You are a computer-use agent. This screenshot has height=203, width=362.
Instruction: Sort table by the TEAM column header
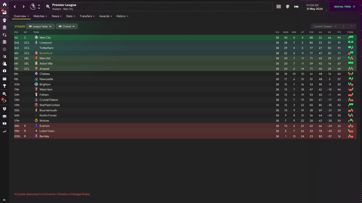click(x=36, y=32)
